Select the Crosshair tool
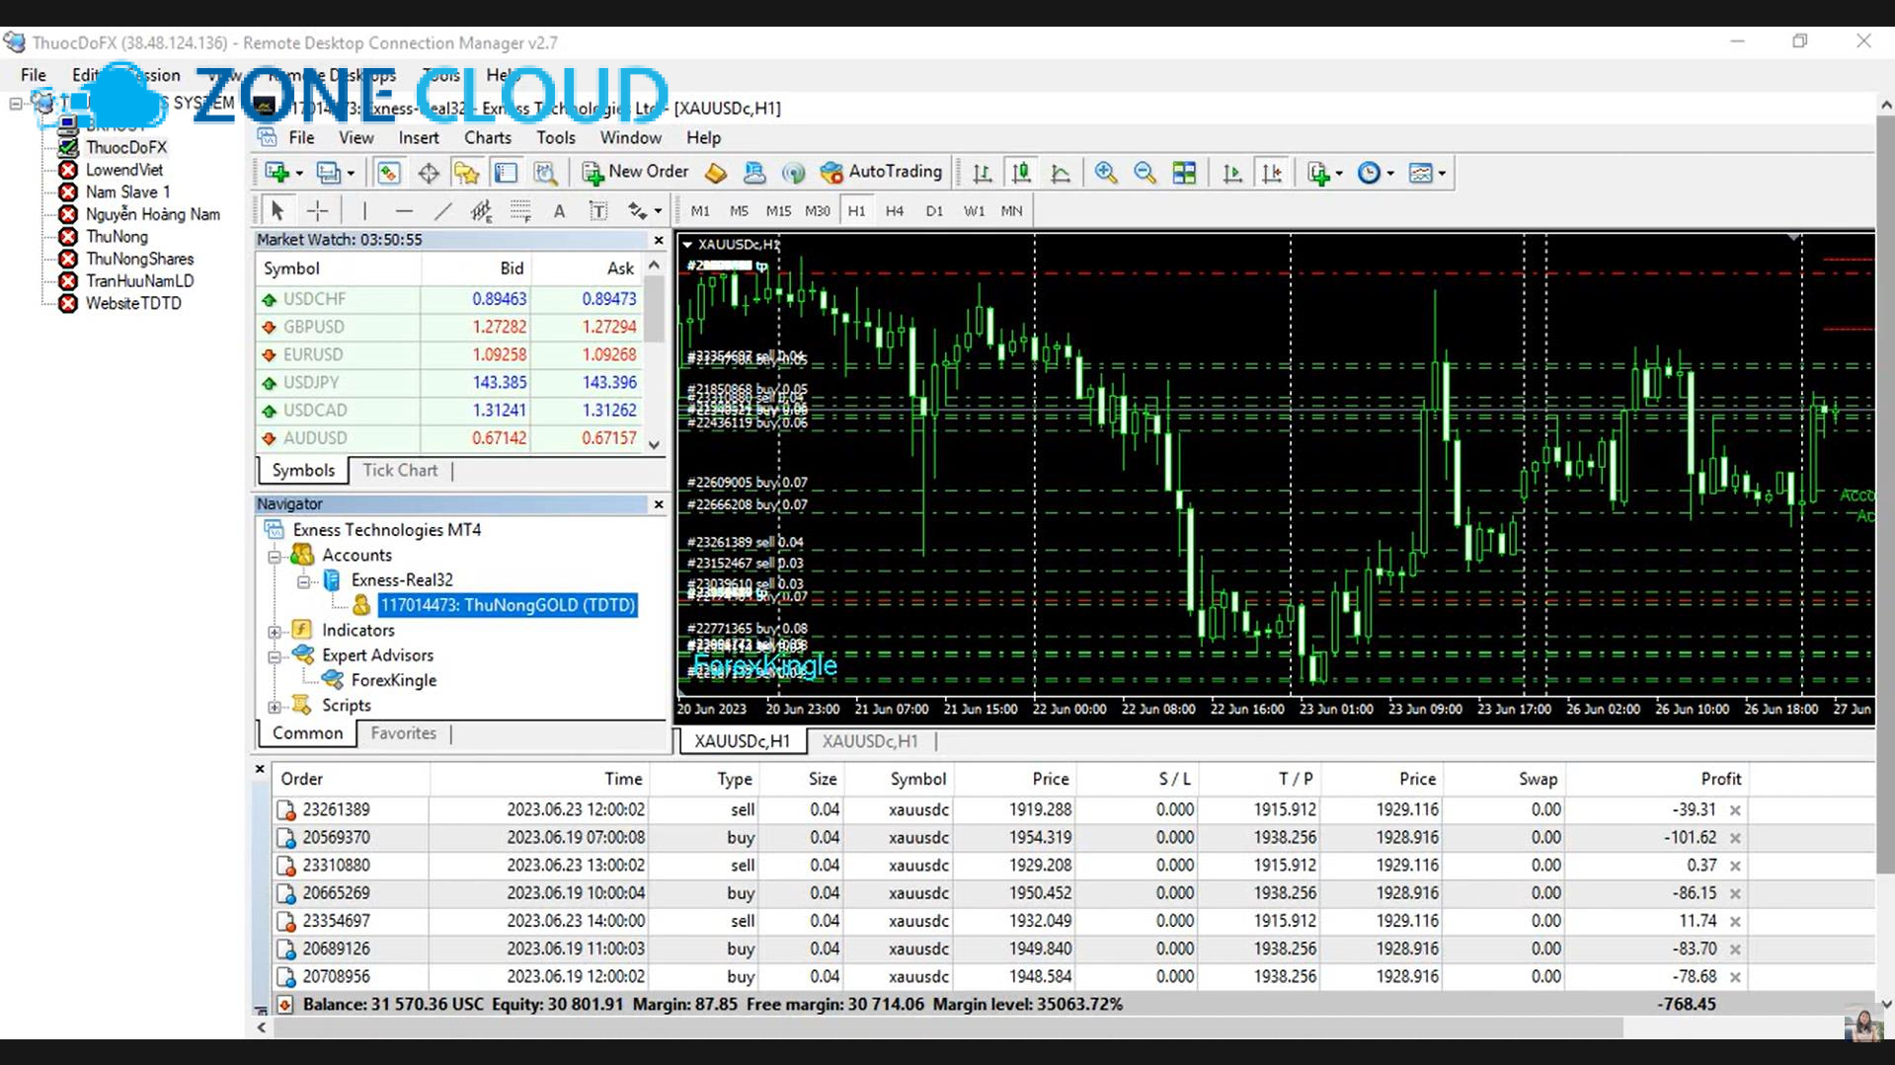This screenshot has width=1895, height=1065. click(317, 210)
